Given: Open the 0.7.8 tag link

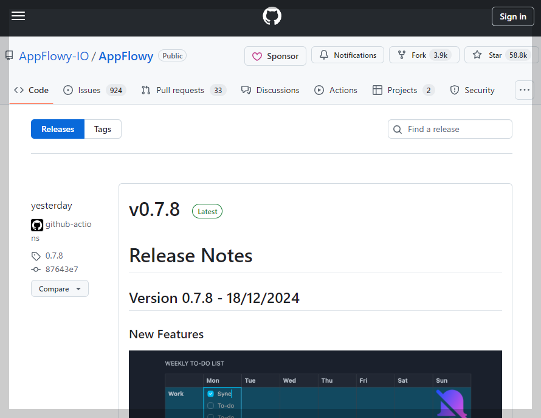Looking at the screenshot, I should click(54, 256).
